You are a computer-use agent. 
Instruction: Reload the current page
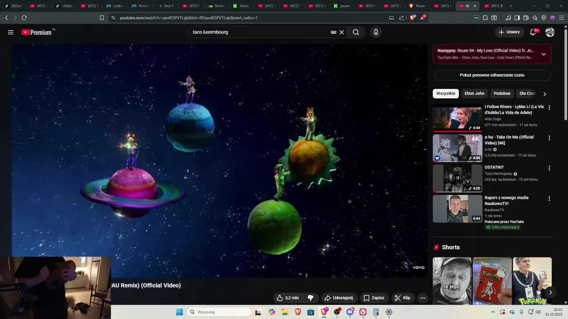pyautogui.click(x=24, y=18)
